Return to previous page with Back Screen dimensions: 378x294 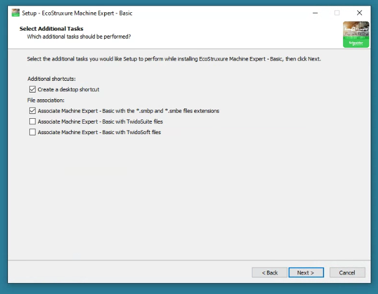tap(270, 273)
